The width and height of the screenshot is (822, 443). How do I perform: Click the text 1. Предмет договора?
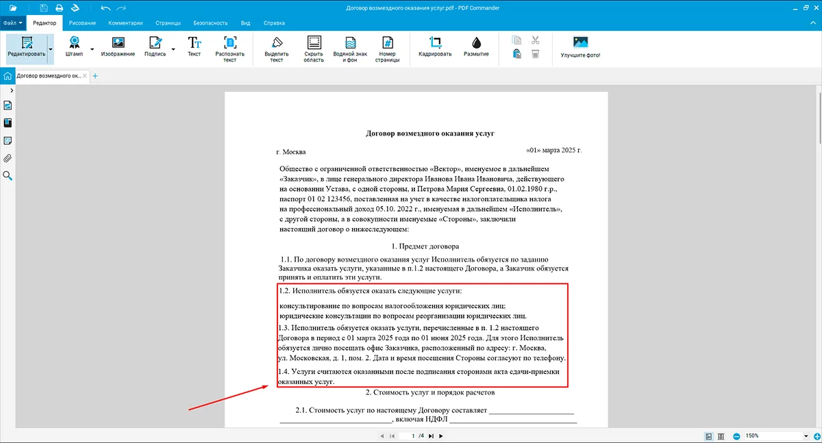[425, 246]
